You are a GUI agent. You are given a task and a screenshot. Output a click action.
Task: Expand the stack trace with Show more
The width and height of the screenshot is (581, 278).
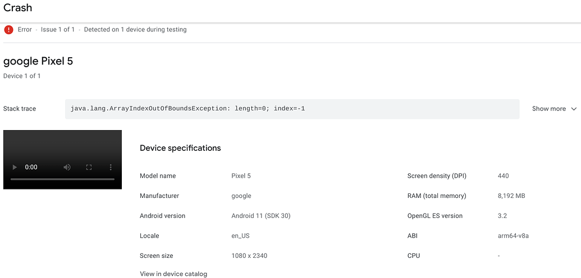tap(548, 109)
